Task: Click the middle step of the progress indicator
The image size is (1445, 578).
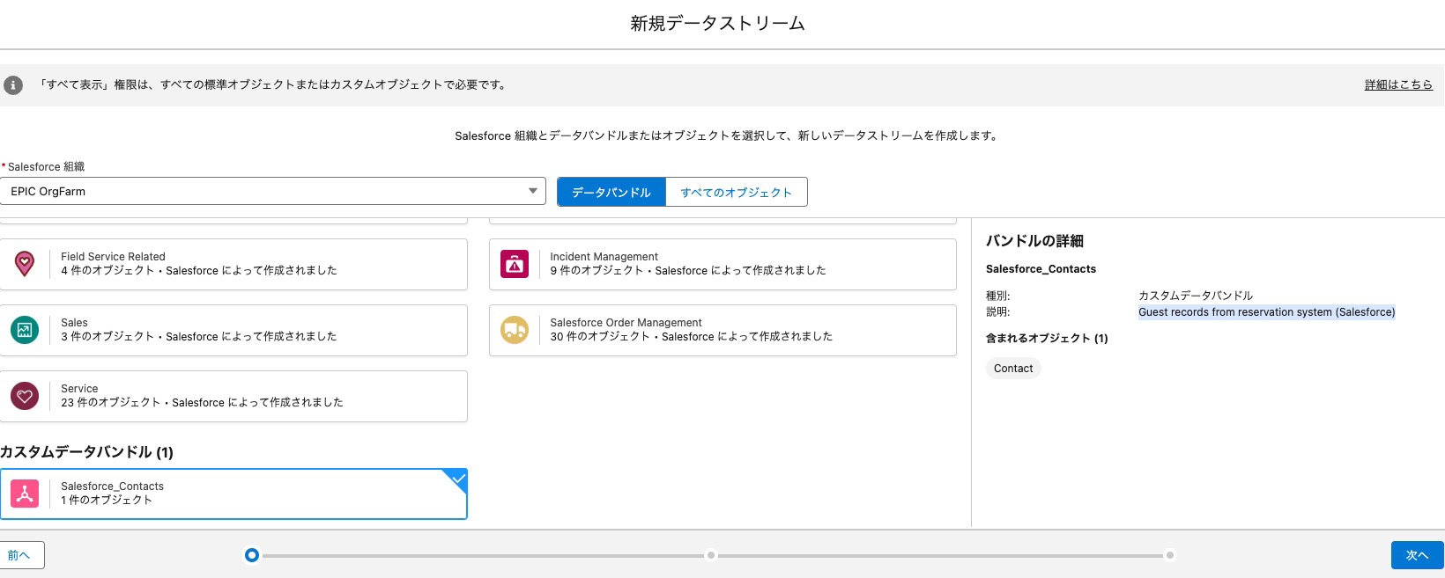Action: [x=711, y=555]
